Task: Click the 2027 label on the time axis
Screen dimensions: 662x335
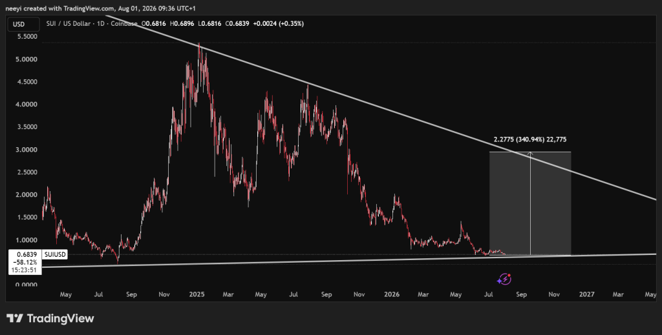Action: (587, 294)
